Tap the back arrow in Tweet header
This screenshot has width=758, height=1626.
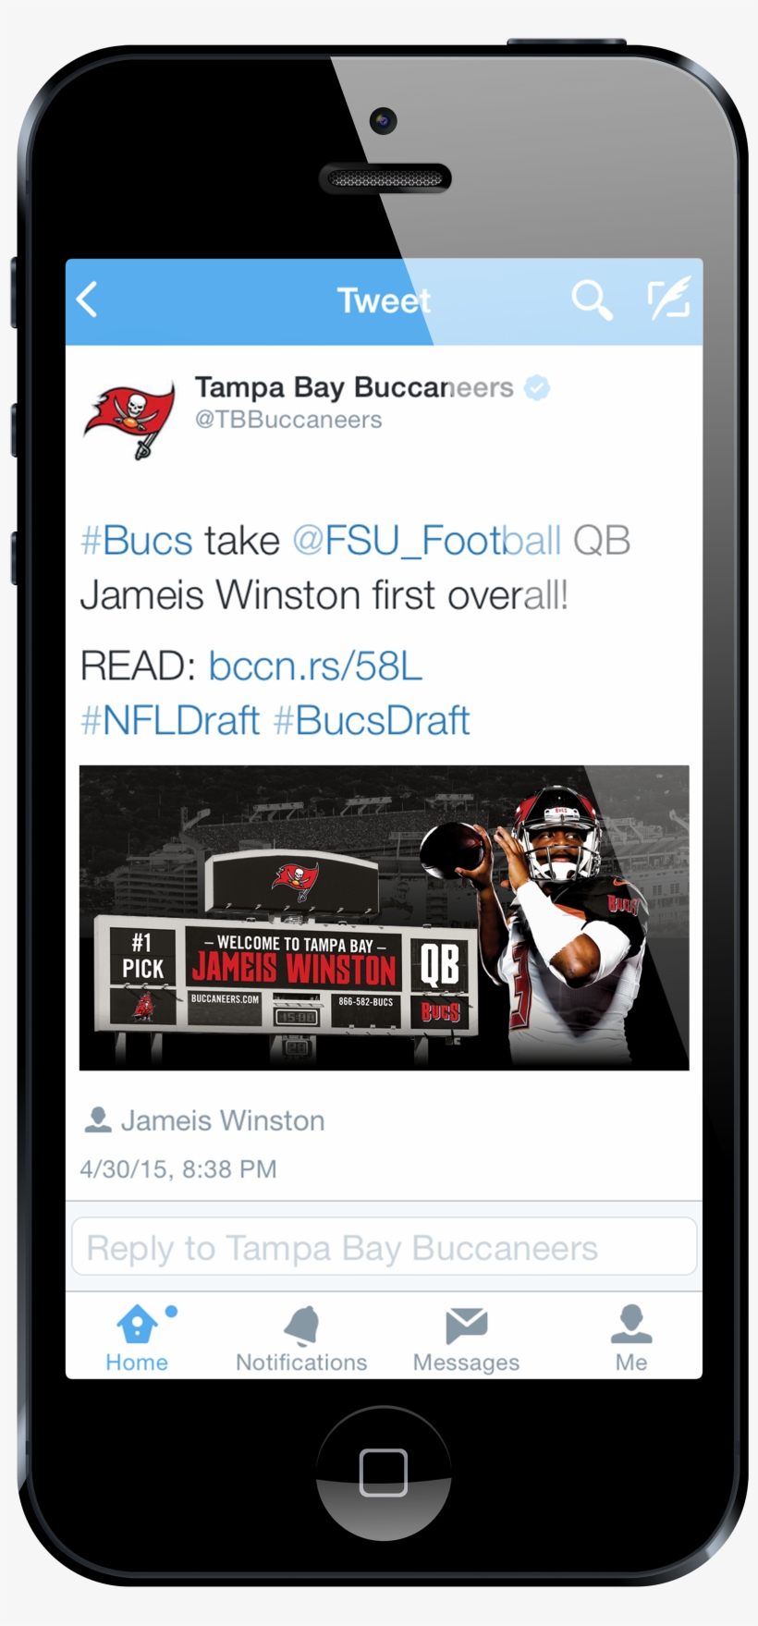[x=87, y=300]
